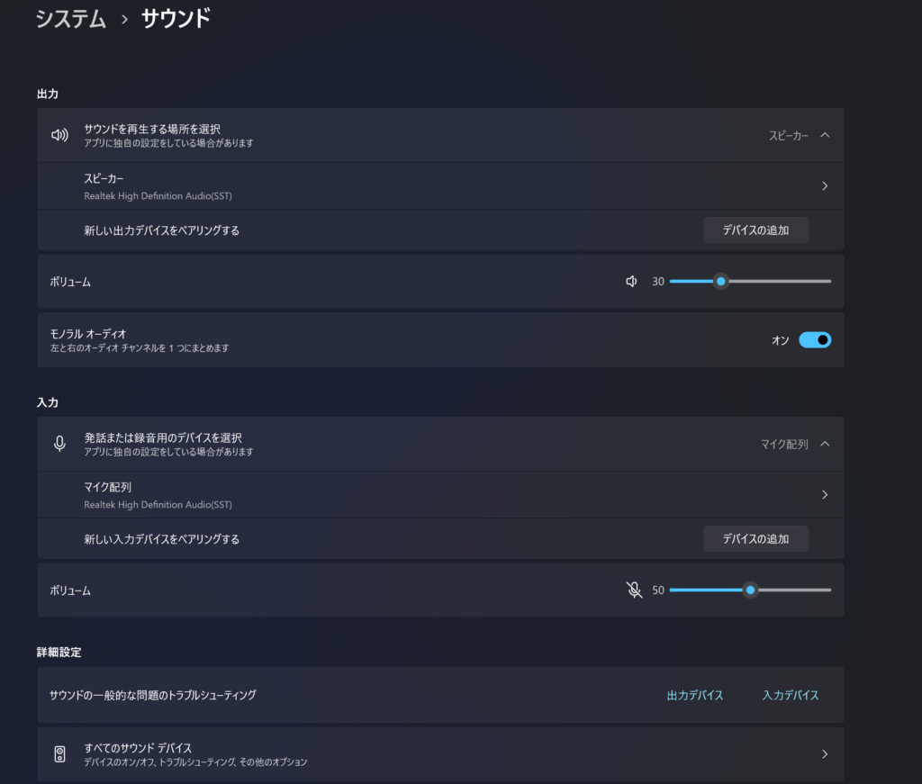The width and height of the screenshot is (922, 784).
Task: Open the 入力デバイス troubleshooter link
Action: pos(791,695)
